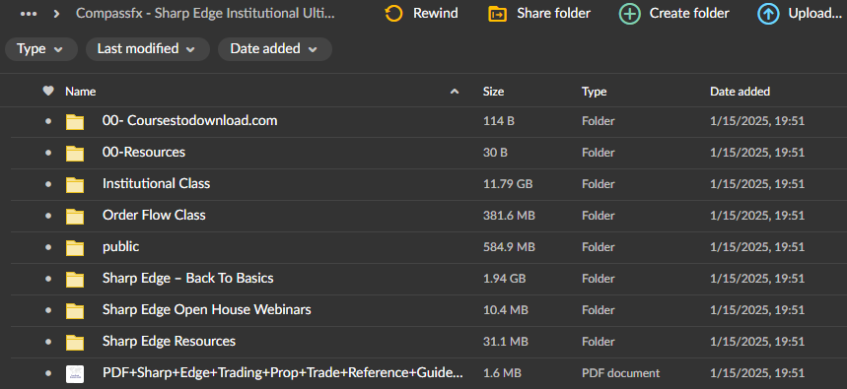Click folder icon for 00- Coursestodownload.com
The width and height of the screenshot is (847, 389).
[75, 121]
